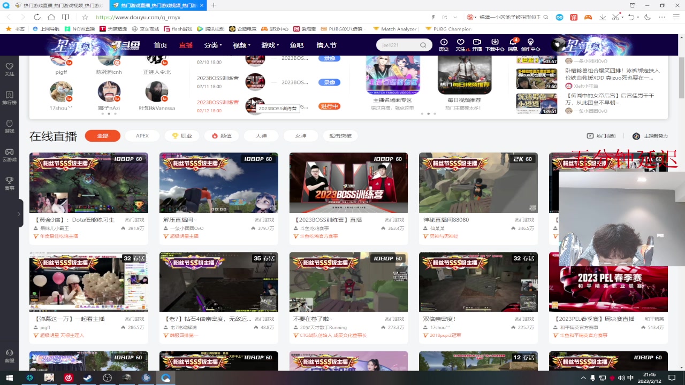
Task: Click the browser home button
Action: [x=51, y=17]
